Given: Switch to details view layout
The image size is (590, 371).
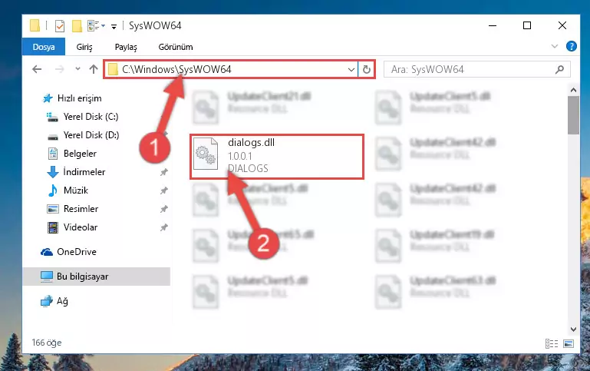Looking at the screenshot, I should [551, 343].
